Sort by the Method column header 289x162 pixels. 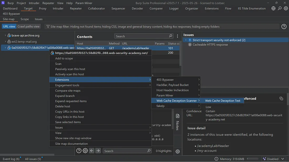(114, 43)
